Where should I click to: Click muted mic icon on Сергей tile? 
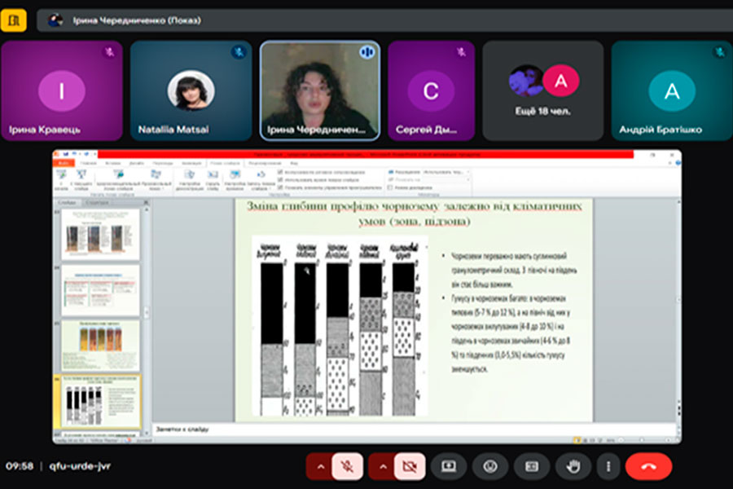tap(462, 52)
